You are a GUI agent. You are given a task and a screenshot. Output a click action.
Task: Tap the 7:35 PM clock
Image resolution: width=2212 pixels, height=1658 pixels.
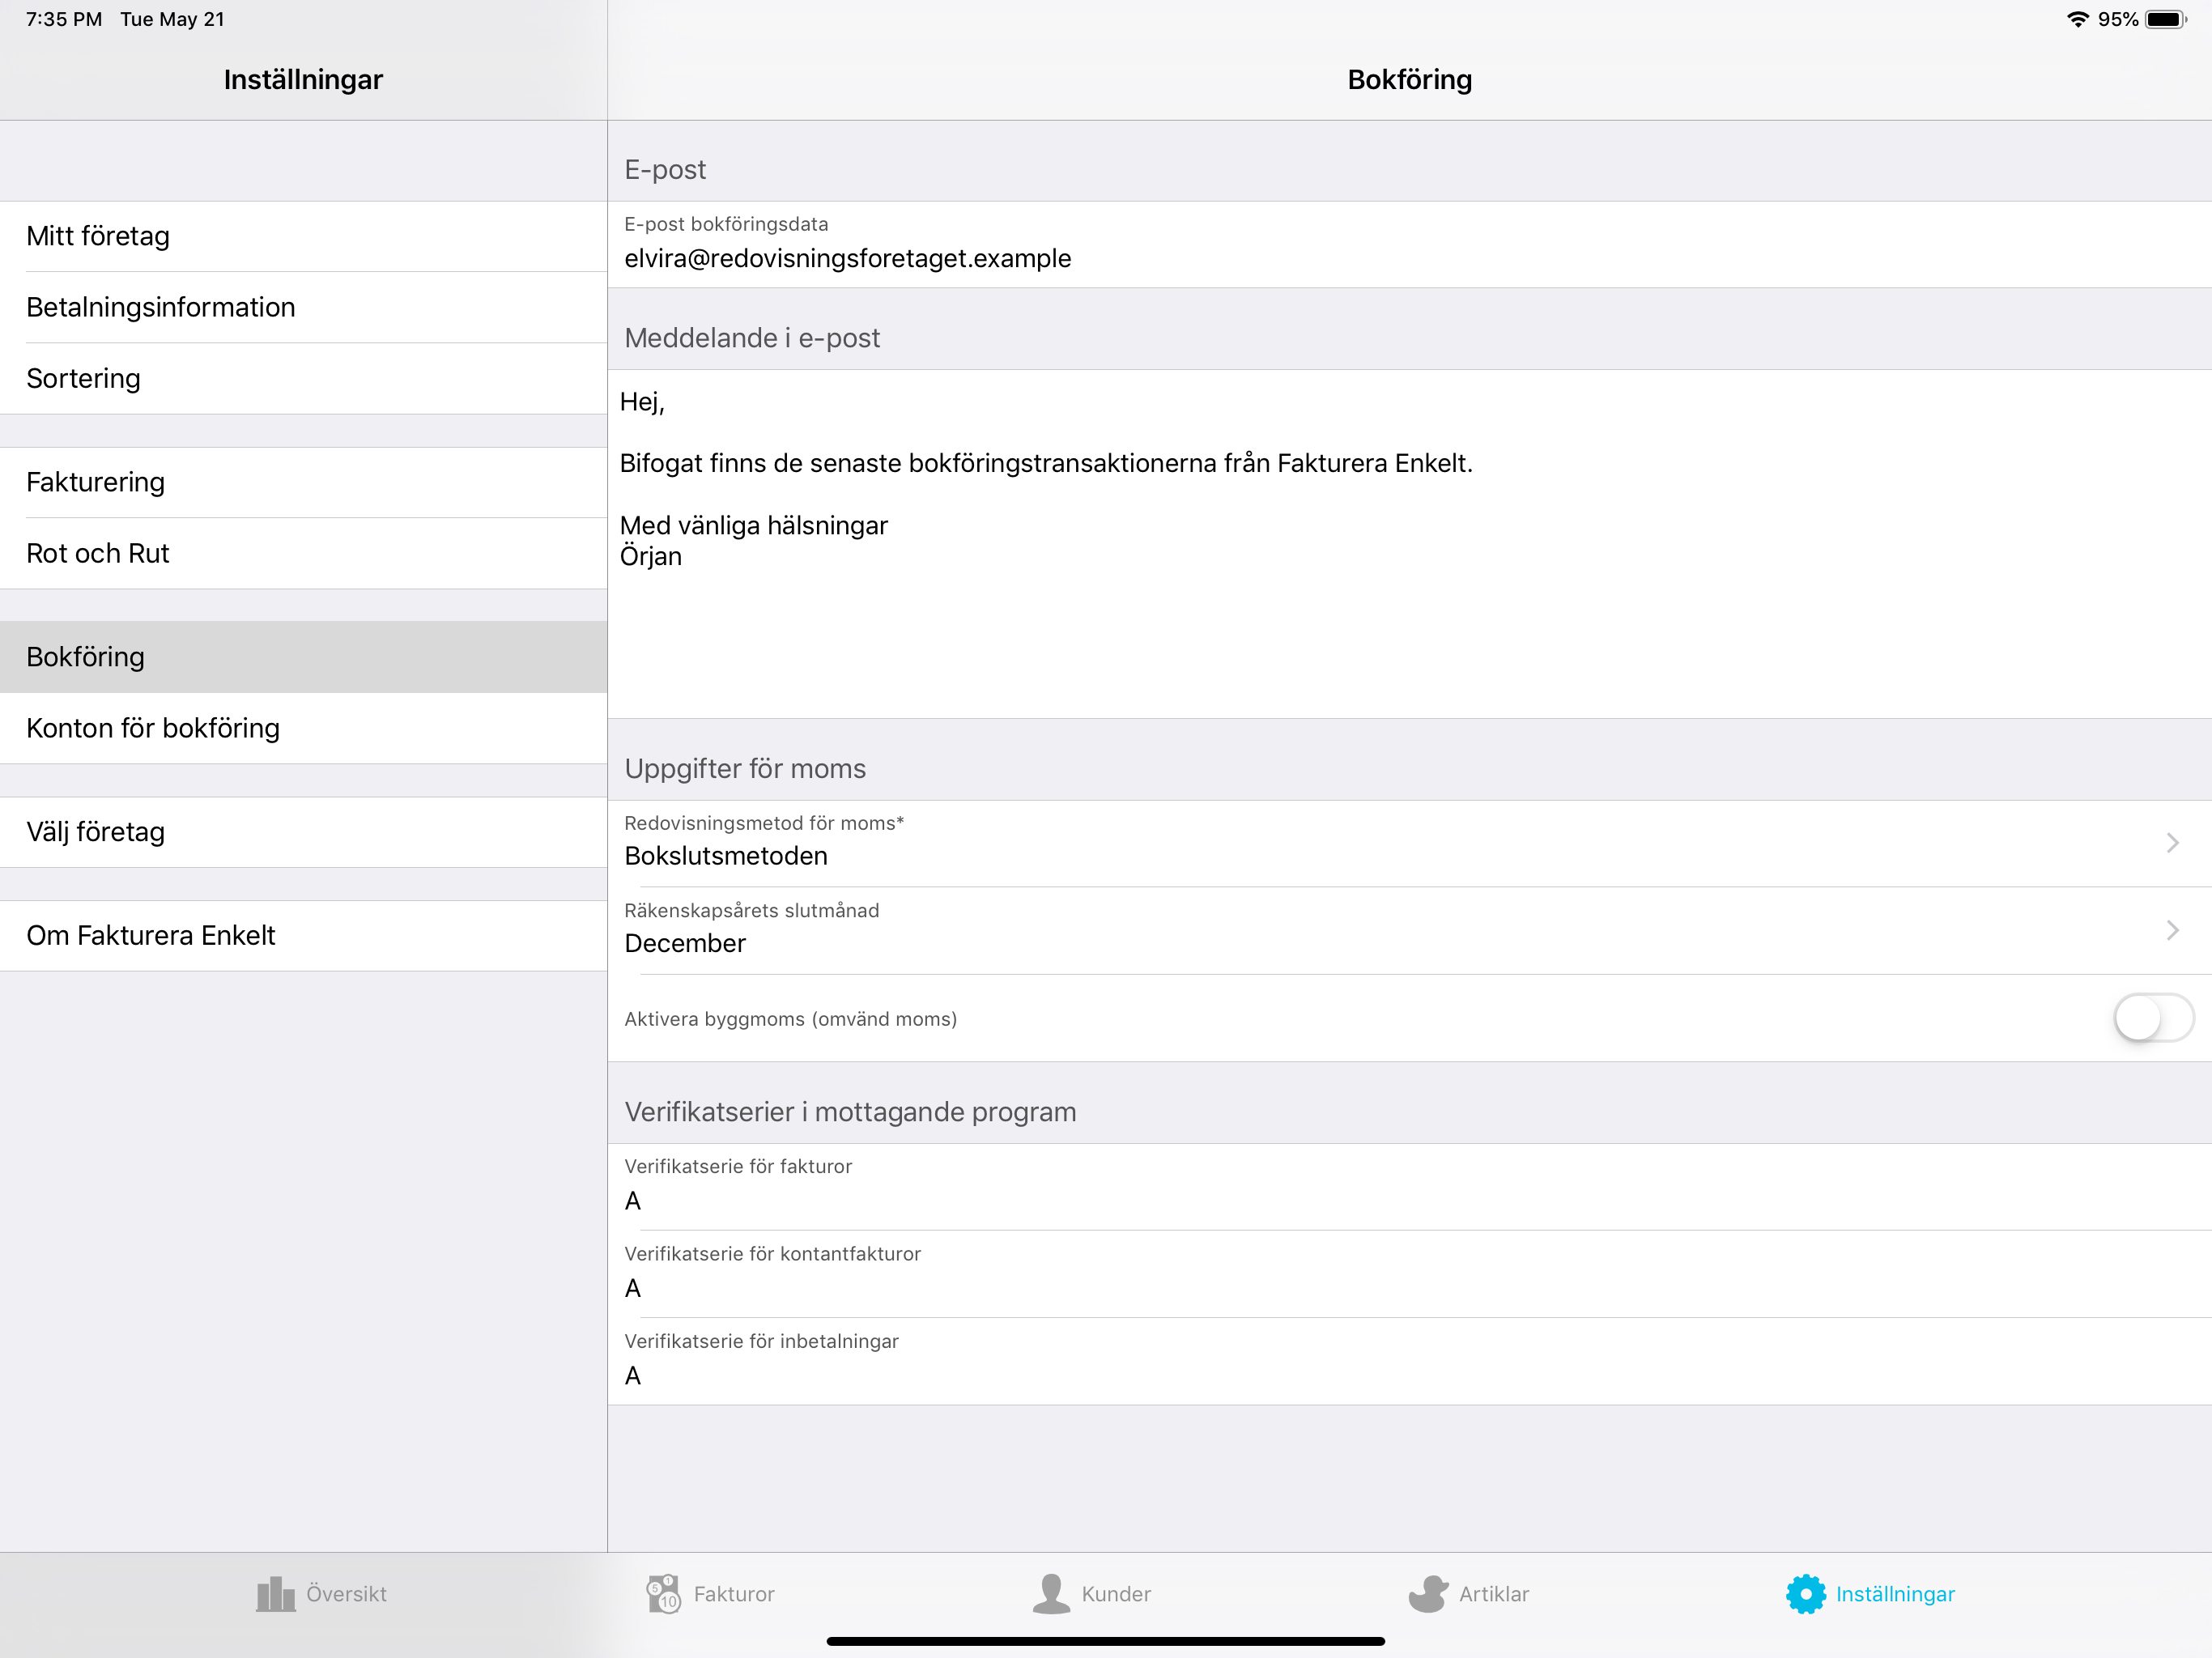coord(64,19)
